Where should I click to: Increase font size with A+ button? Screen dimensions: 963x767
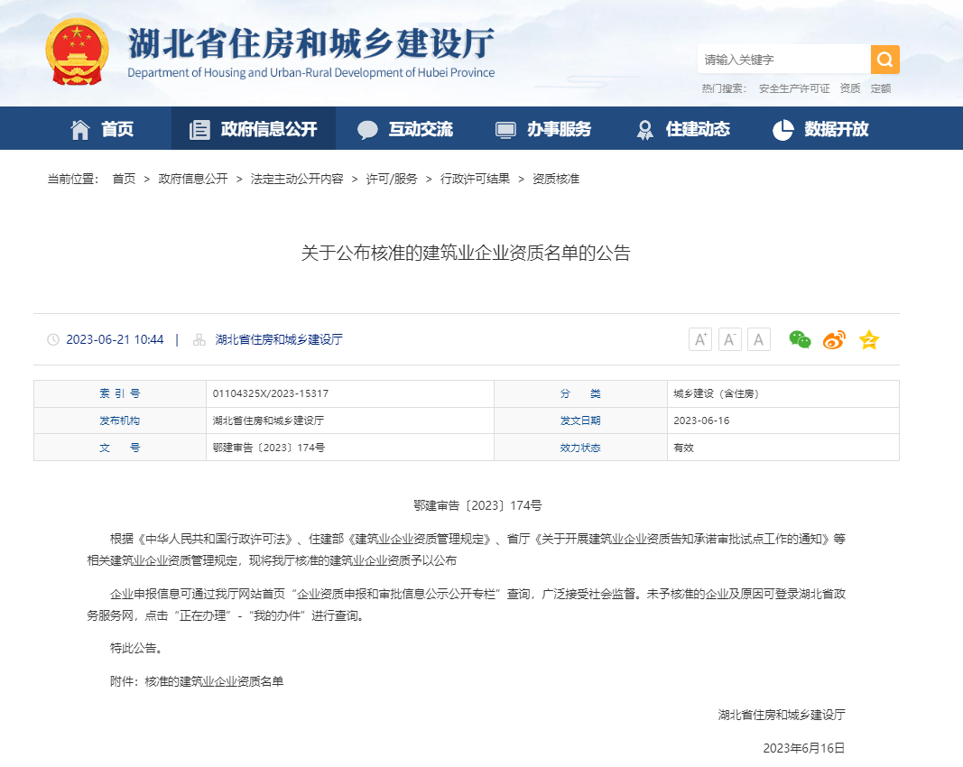coord(700,339)
